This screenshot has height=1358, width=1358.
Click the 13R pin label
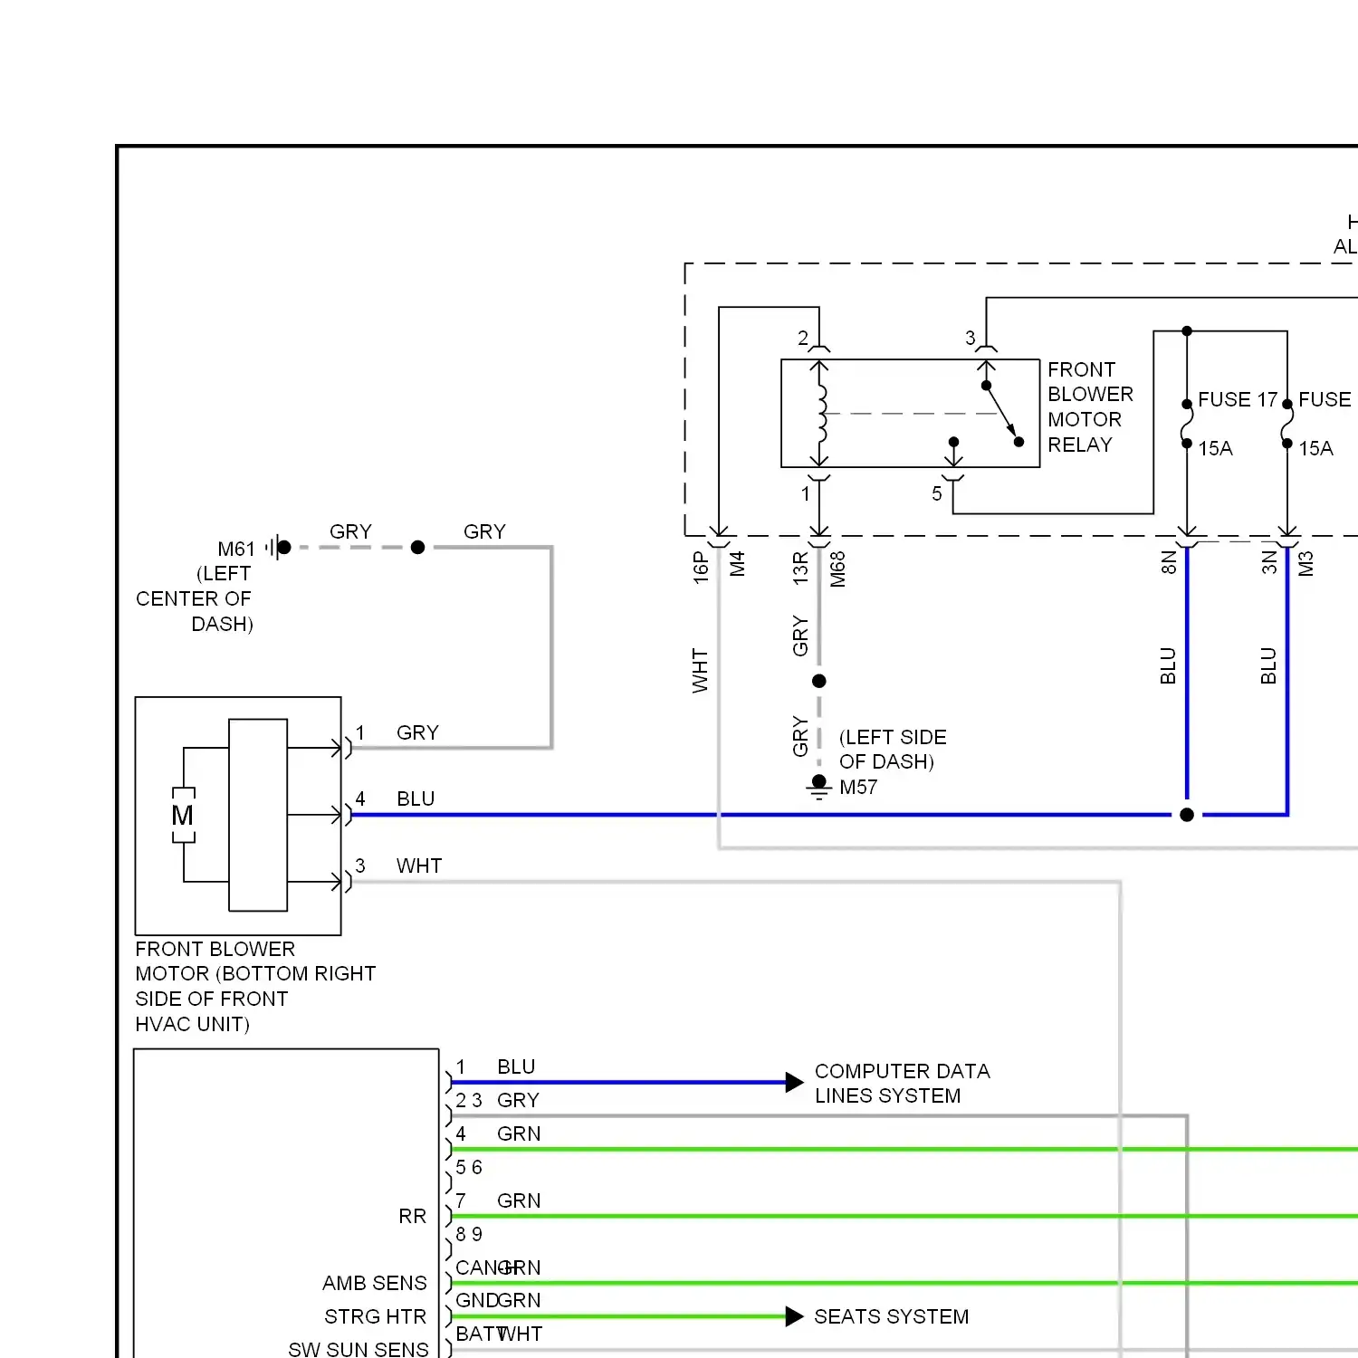800,568
